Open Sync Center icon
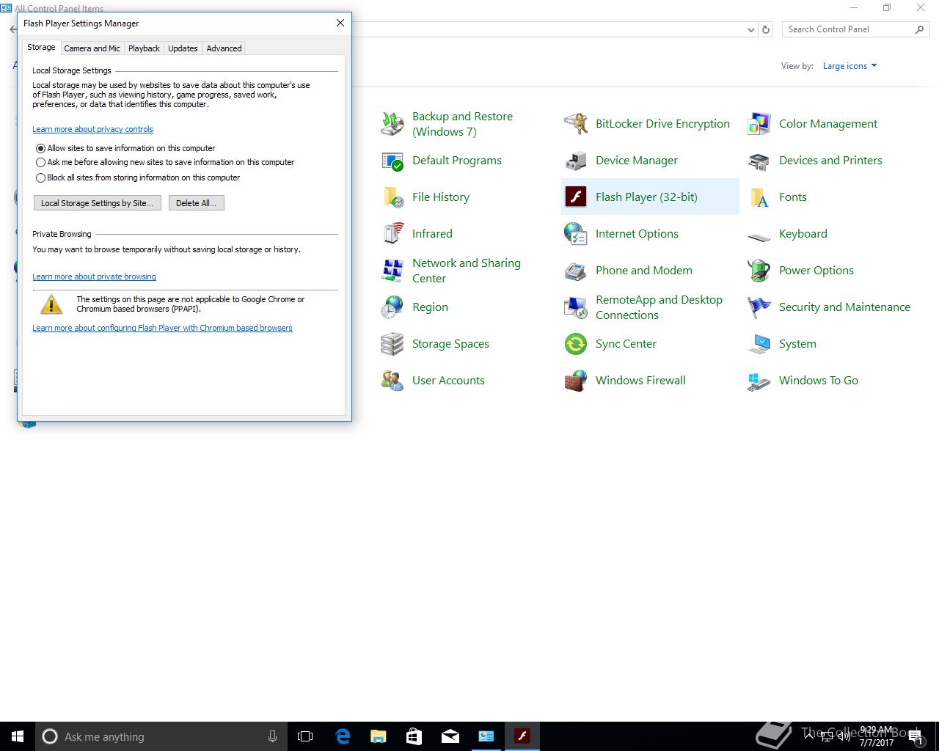This screenshot has height=751, width=939. click(x=576, y=344)
